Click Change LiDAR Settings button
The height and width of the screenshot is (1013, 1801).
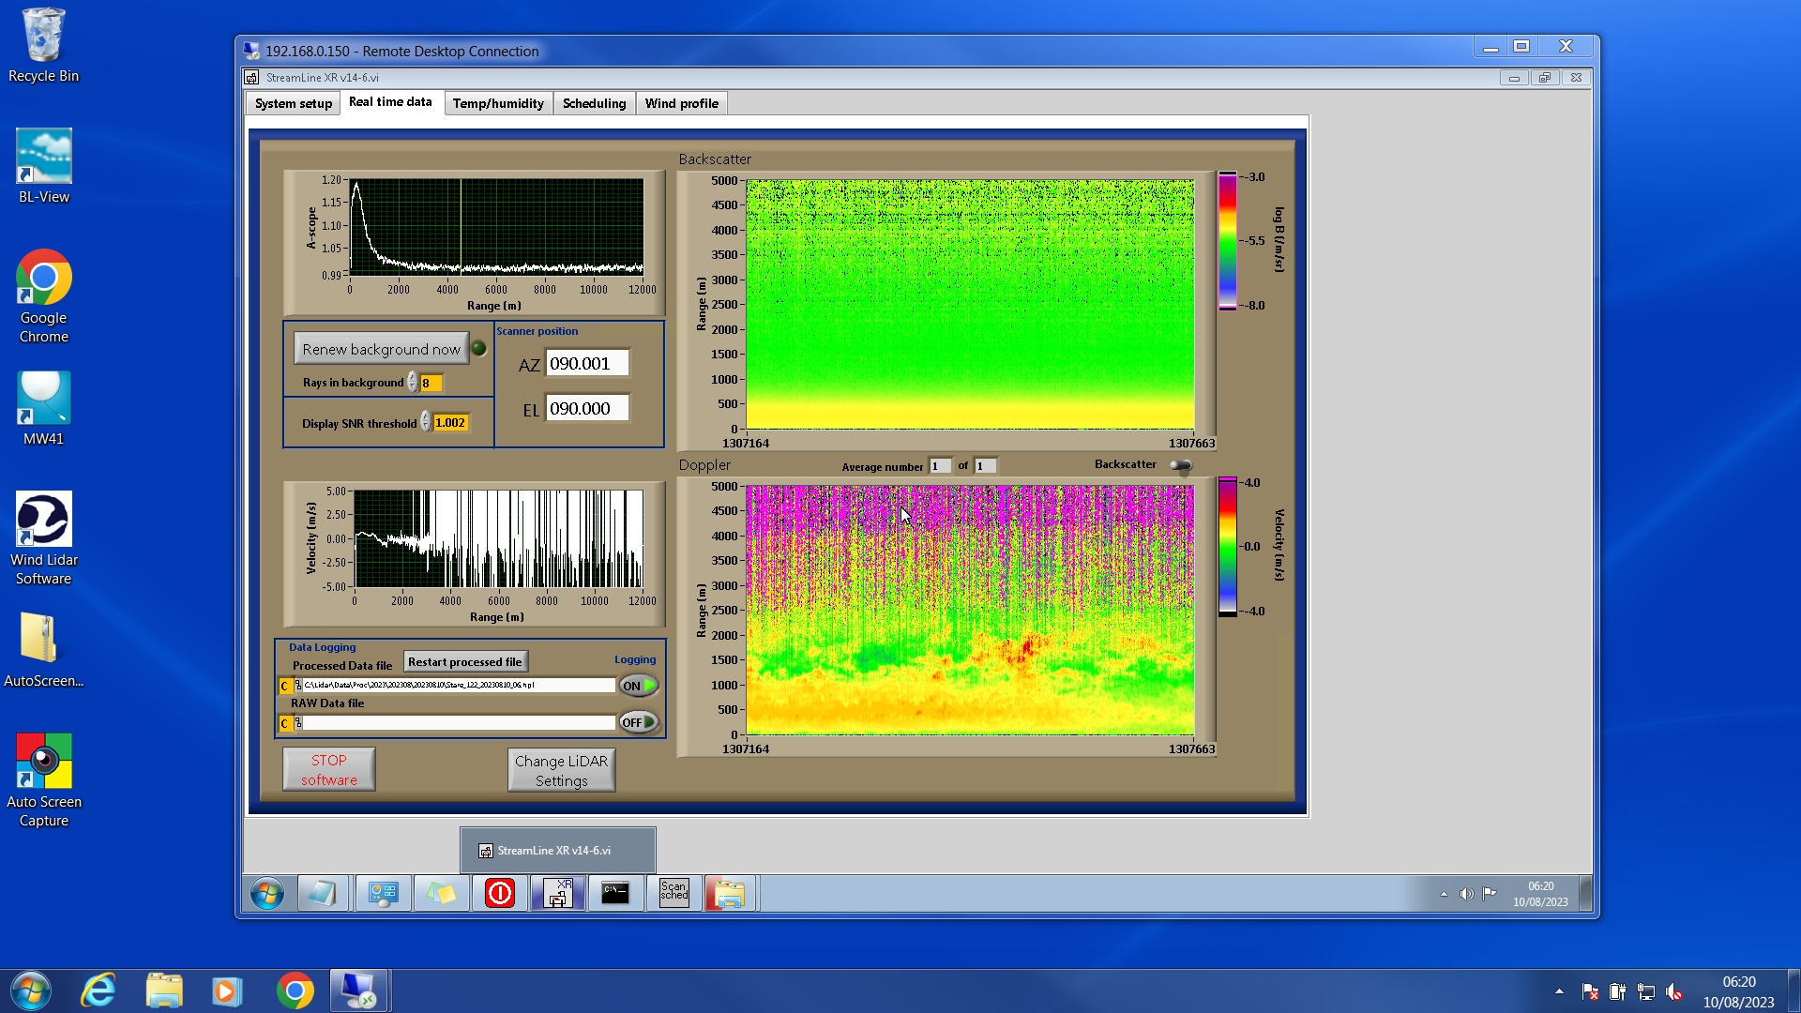[561, 770]
